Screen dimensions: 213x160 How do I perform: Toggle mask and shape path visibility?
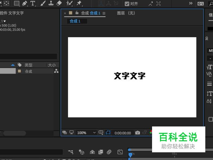108,132
